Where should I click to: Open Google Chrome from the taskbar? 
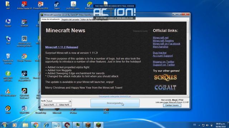(36, 125)
